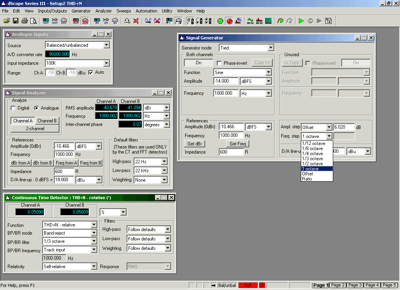Toggle the Both channels On button

(198, 63)
